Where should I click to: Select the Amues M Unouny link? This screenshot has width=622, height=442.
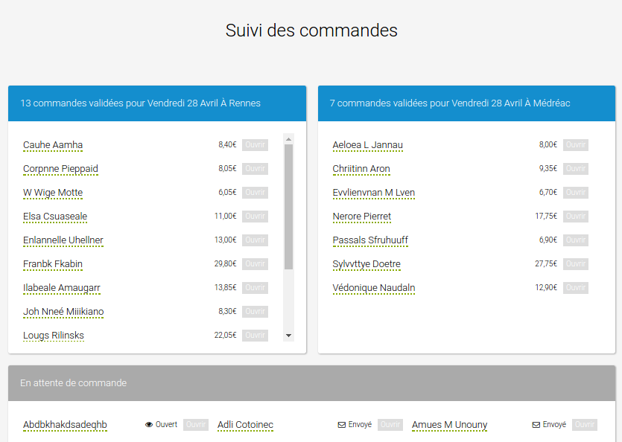449,424
